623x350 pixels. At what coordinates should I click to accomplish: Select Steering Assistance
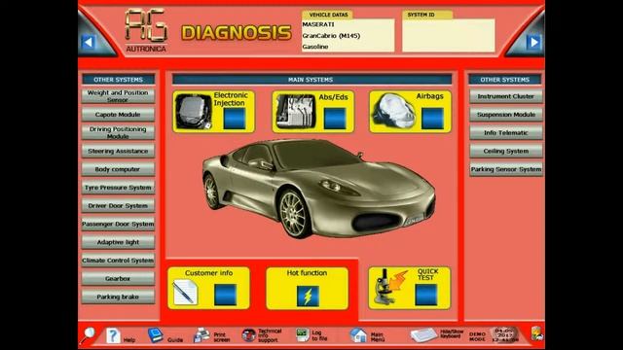[x=118, y=151]
